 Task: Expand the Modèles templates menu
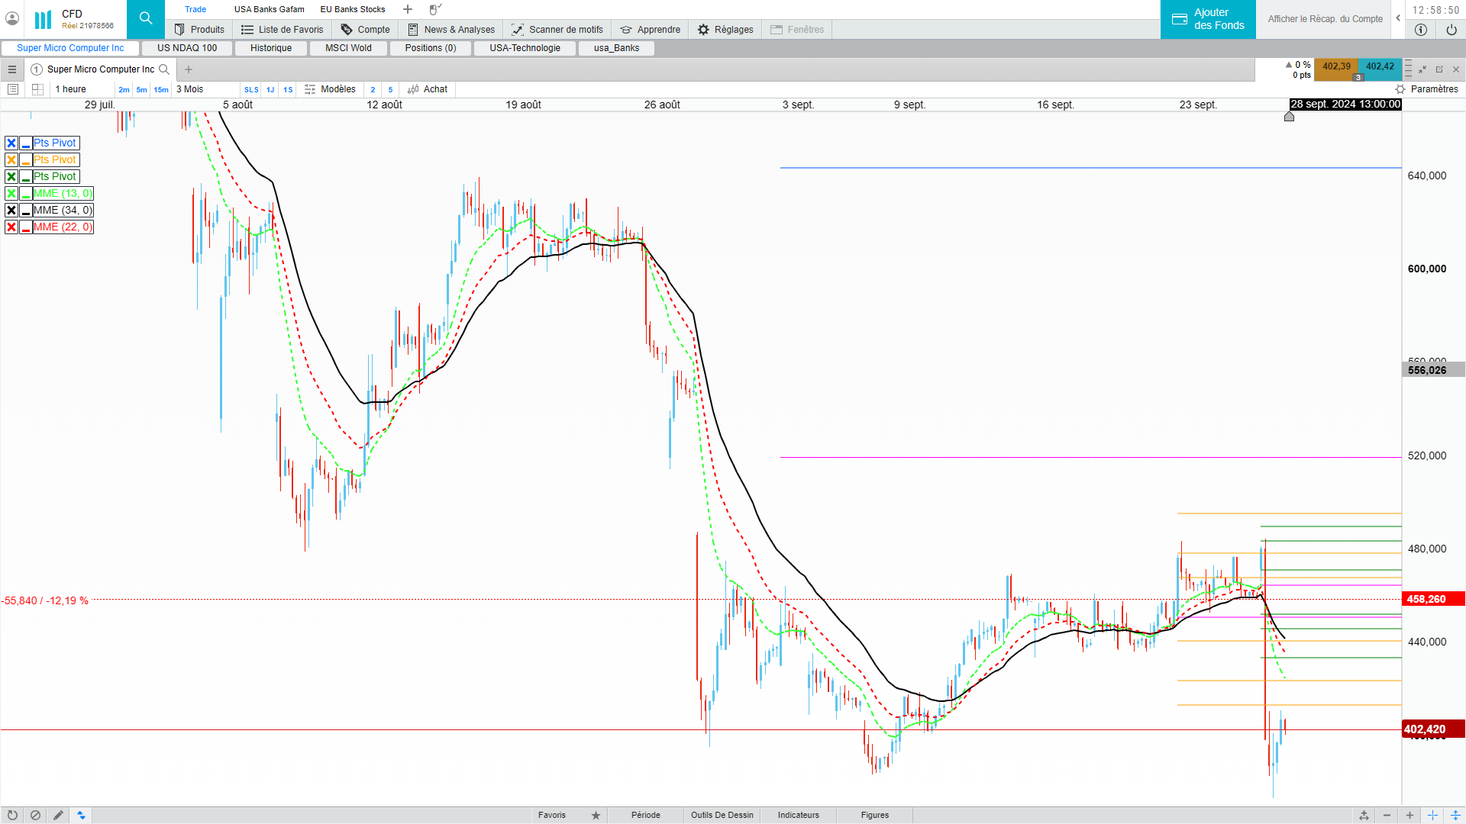coord(330,89)
